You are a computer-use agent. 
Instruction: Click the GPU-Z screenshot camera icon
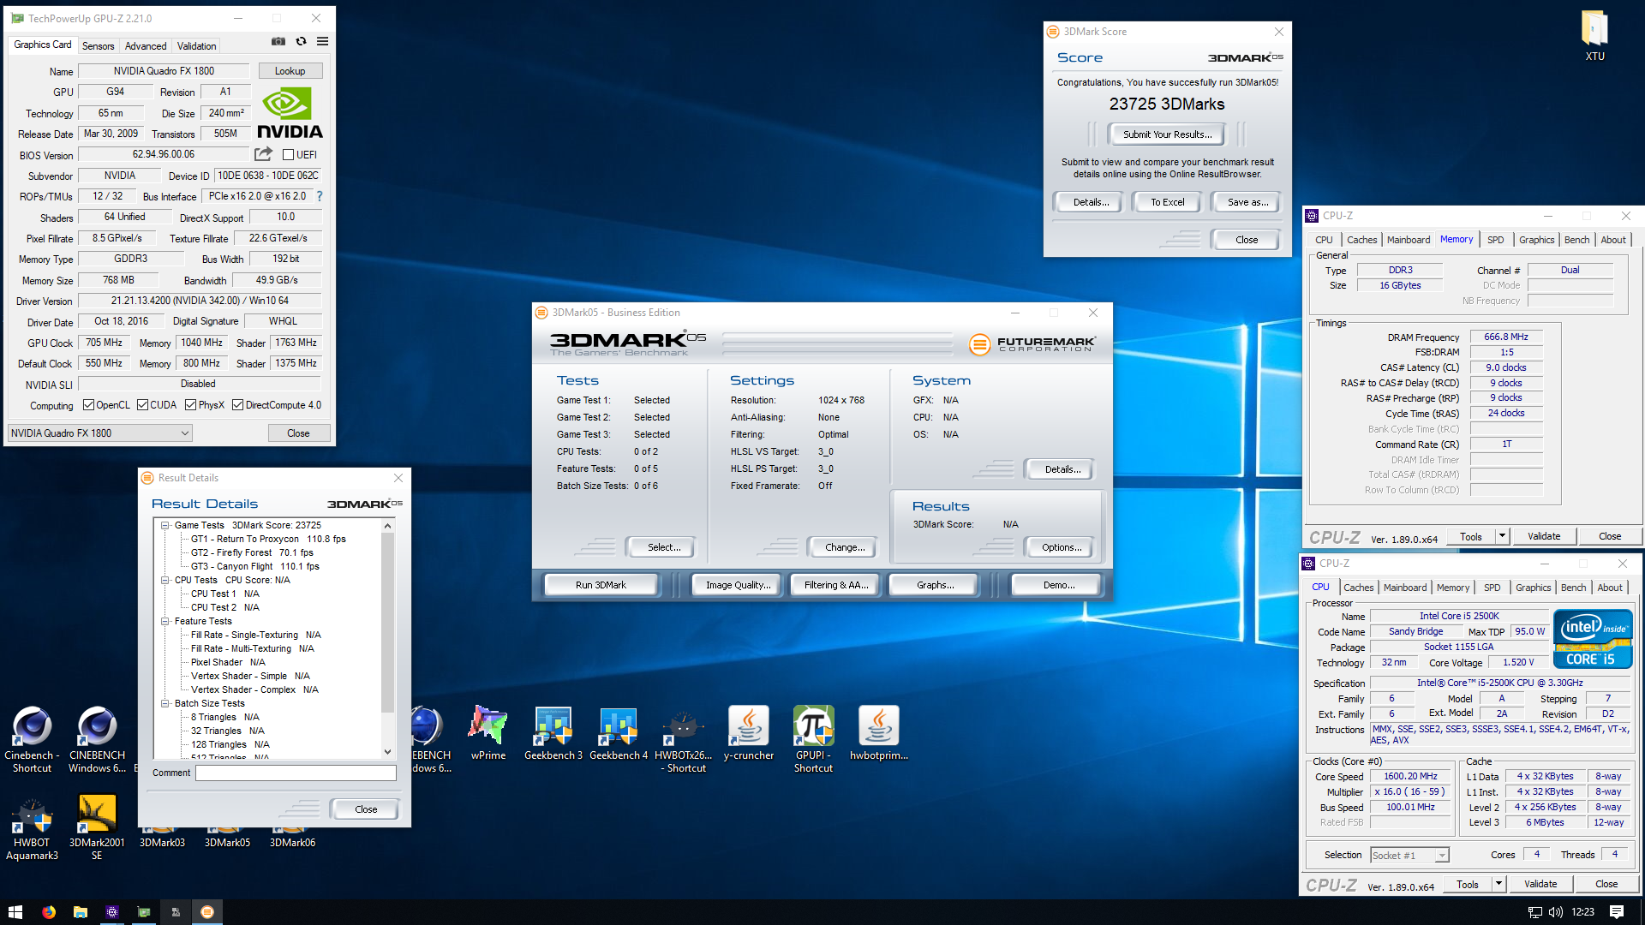pyautogui.click(x=278, y=41)
